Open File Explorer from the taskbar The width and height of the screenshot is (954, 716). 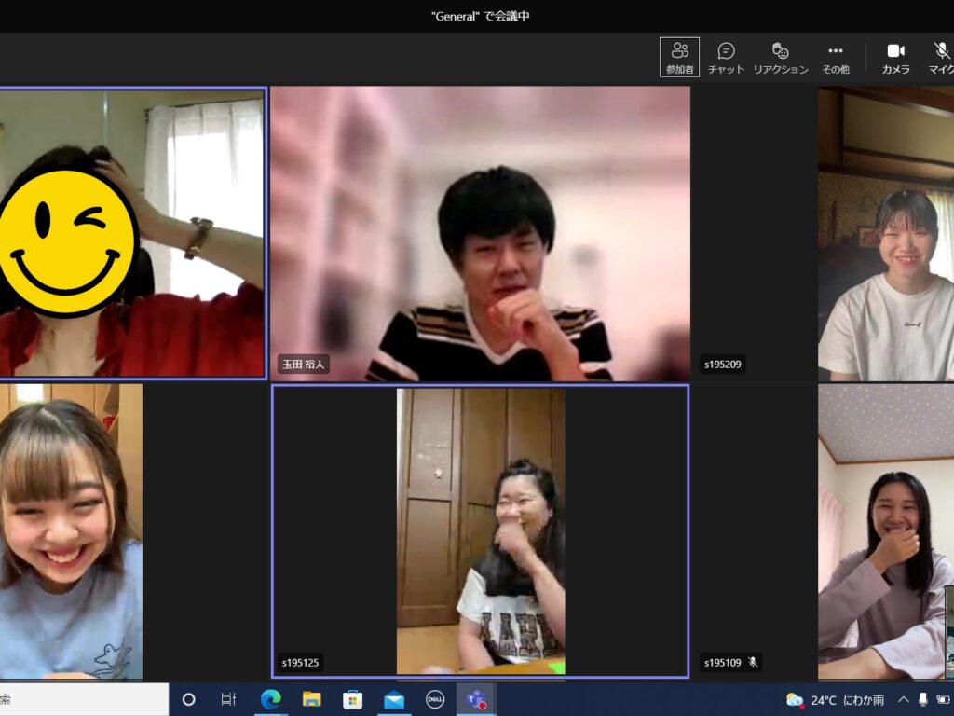pyautogui.click(x=312, y=699)
